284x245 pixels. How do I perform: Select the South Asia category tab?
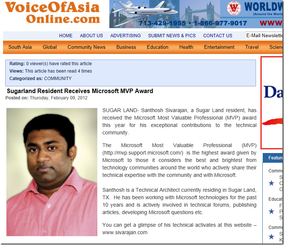pos(20,47)
